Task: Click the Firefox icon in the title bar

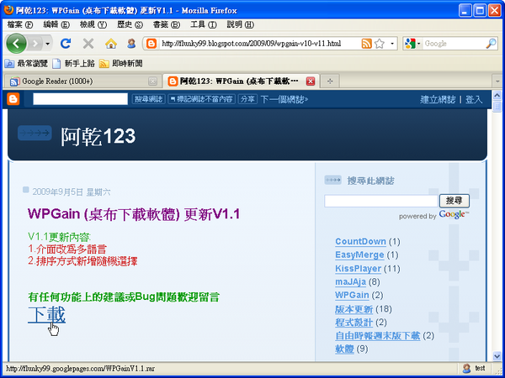Action: coord(8,10)
